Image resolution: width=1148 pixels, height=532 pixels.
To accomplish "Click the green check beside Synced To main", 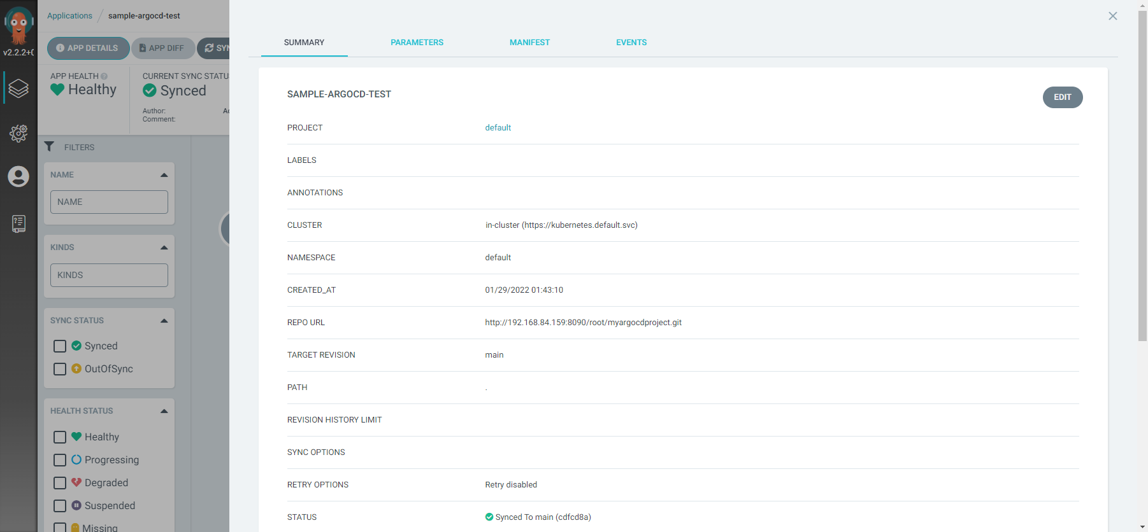I will pos(489,517).
